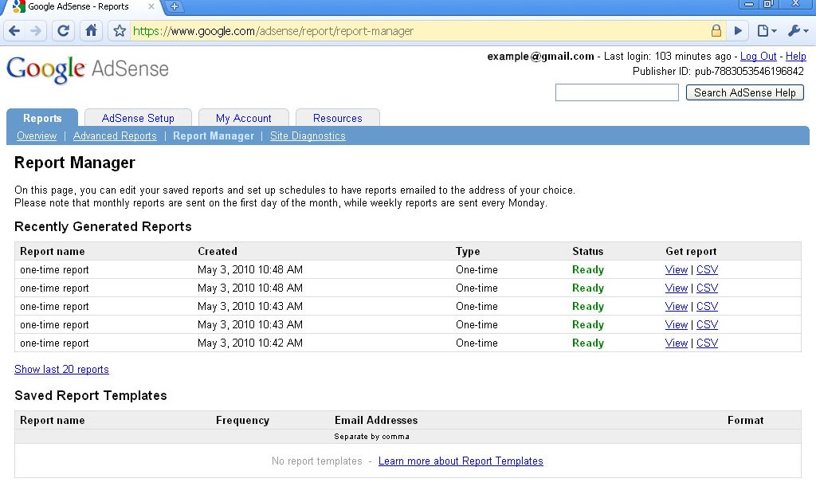Click the Publisher ID text

click(718, 71)
